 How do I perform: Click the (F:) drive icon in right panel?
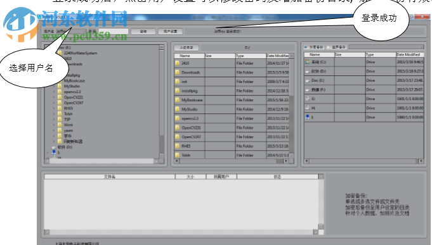coord(308,90)
